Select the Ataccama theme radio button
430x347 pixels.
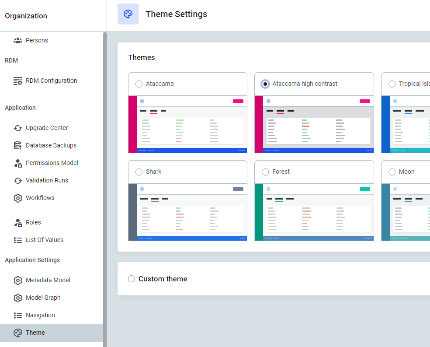(139, 84)
